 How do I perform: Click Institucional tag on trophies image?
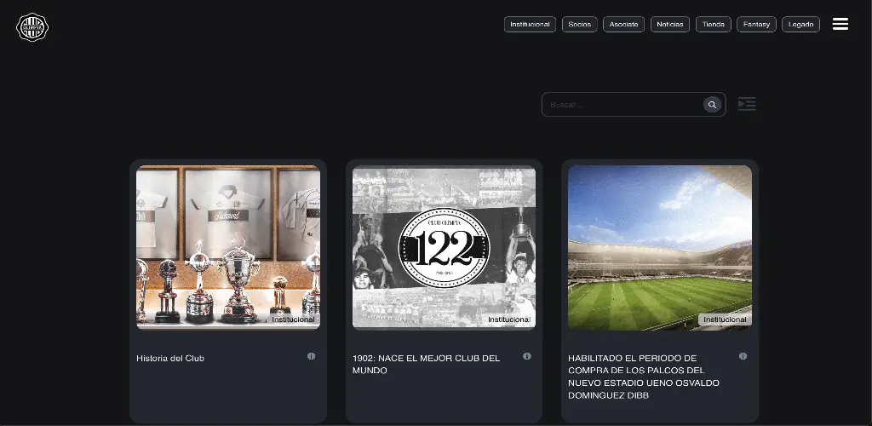293,319
